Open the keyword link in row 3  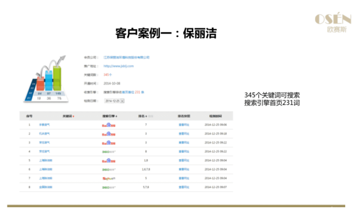click(x=44, y=142)
